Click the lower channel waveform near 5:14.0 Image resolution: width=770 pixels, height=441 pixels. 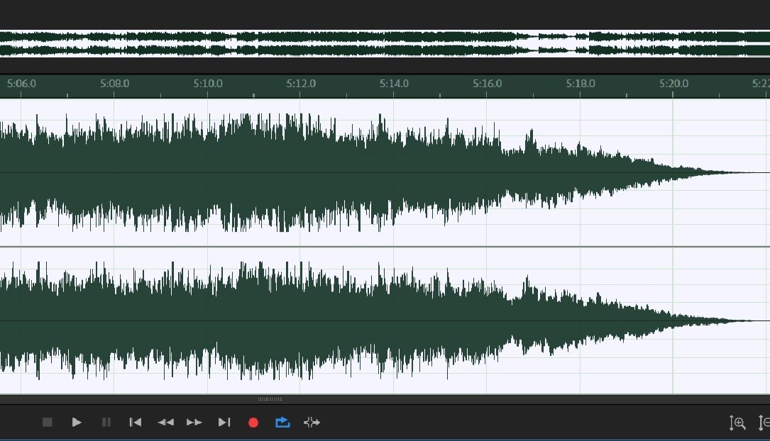coord(394,320)
